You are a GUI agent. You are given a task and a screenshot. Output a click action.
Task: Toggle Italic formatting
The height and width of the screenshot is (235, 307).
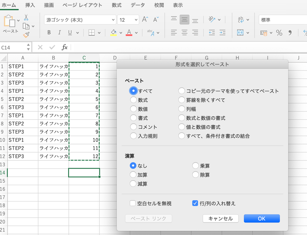pyautogui.click(x=59, y=32)
